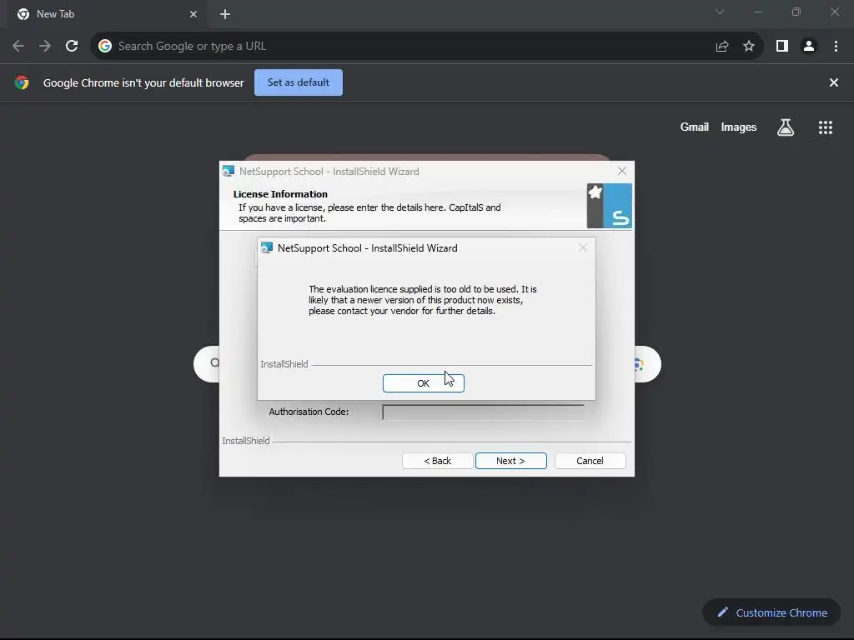This screenshot has height=640, width=854.
Task: Open Google Images link
Action: [x=739, y=127]
